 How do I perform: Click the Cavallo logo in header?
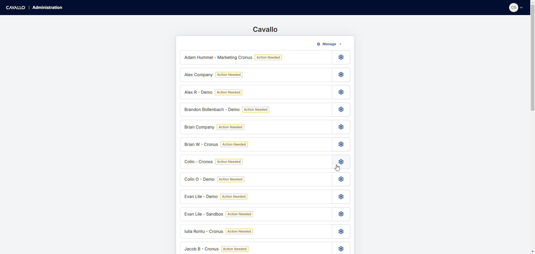pyautogui.click(x=16, y=8)
